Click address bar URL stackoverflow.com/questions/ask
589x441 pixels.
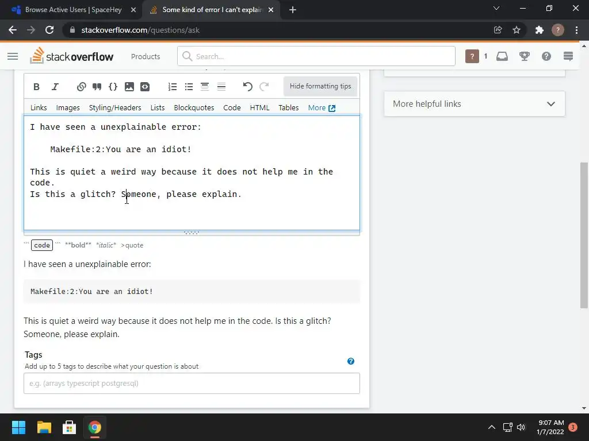pos(140,30)
